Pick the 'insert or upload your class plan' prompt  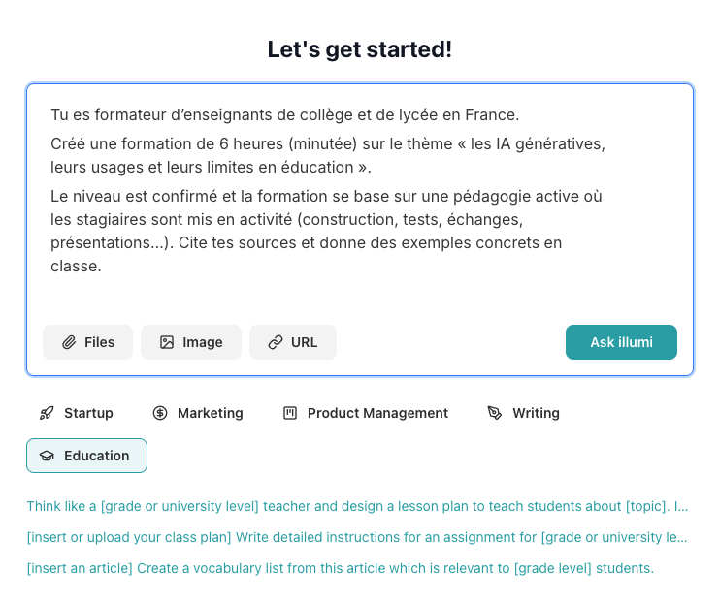point(357,537)
